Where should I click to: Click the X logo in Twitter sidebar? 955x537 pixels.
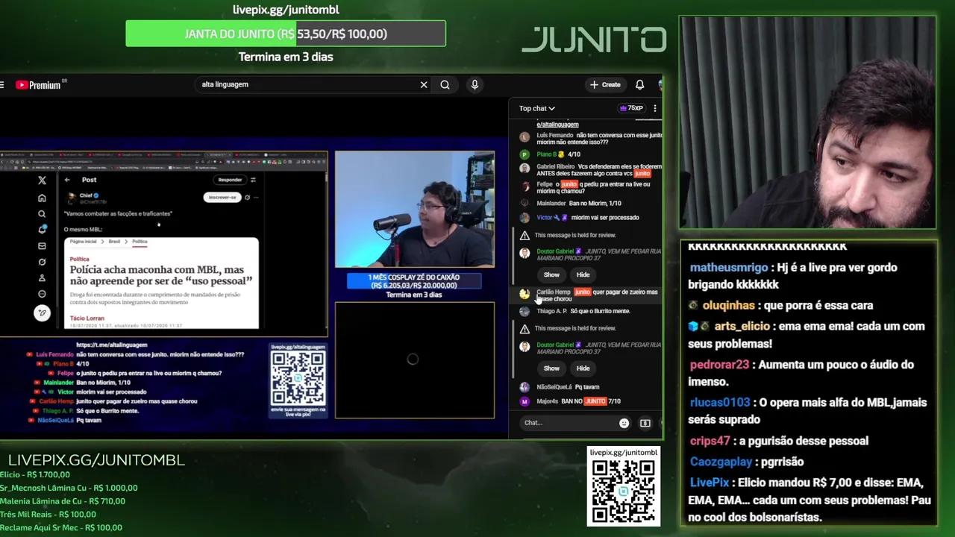[x=42, y=180]
